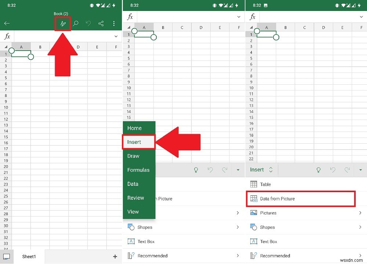Tap the back arrow to leave Book (2)
The image size is (367, 264).
[7, 23]
